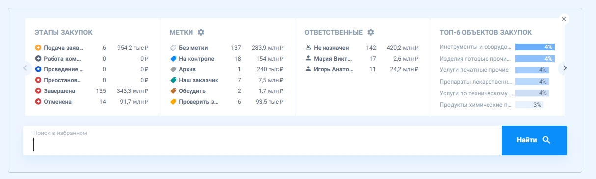Viewport: 596px width, 179px height.
Task: Open object Услуги по техническому
Action: click(476, 93)
